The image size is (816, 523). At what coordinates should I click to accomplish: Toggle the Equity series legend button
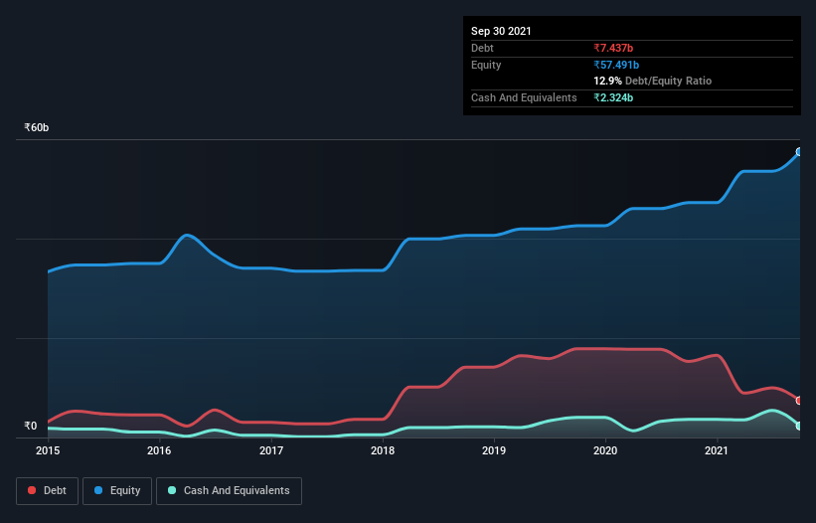pos(117,491)
